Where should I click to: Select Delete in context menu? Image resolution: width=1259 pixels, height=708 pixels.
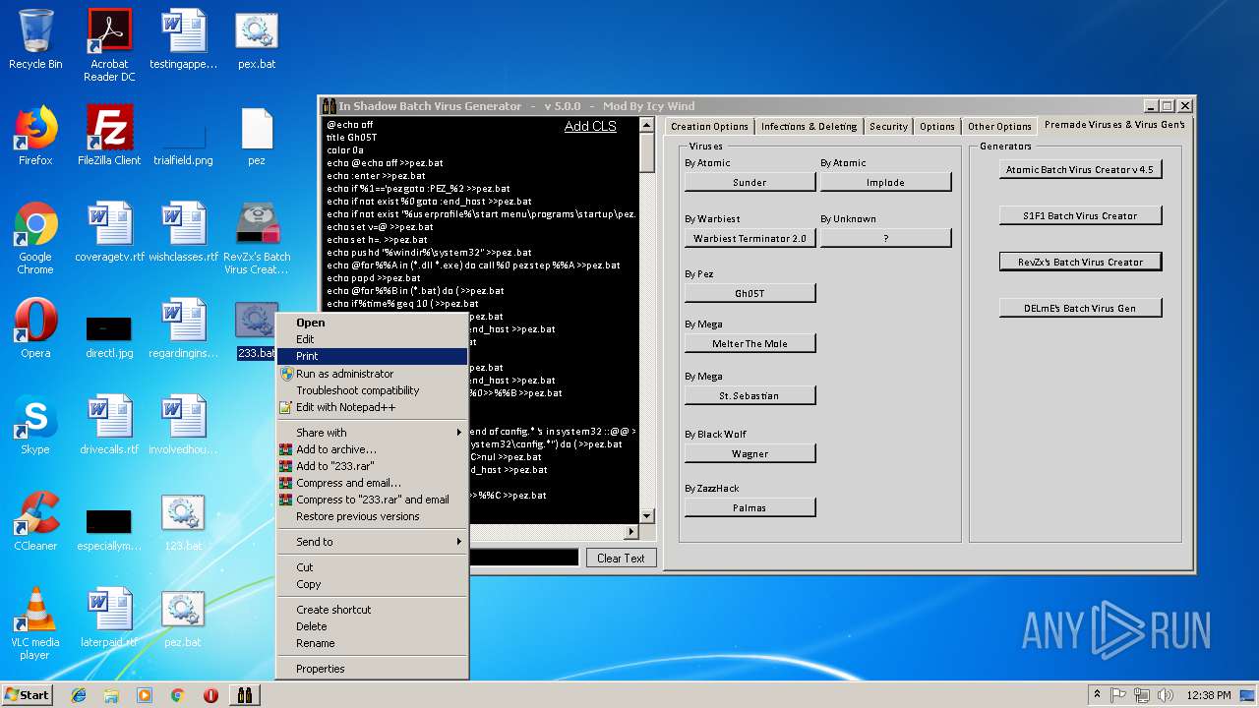[372, 626]
